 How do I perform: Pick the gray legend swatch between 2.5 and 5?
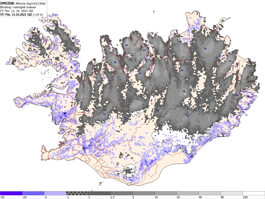[x=121, y=193]
